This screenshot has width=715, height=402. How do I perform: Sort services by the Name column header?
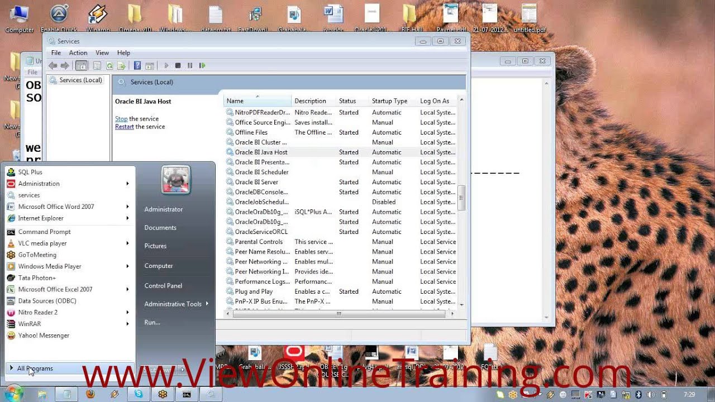tap(258, 101)
